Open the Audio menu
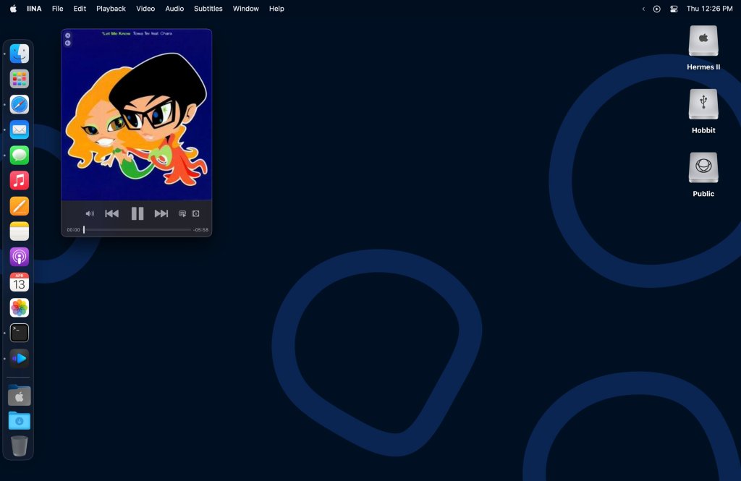 point(174,9)
